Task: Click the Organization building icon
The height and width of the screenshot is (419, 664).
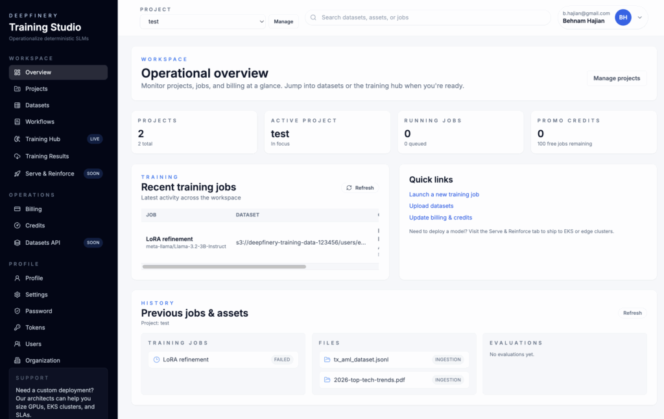Action: pos(18,361)
